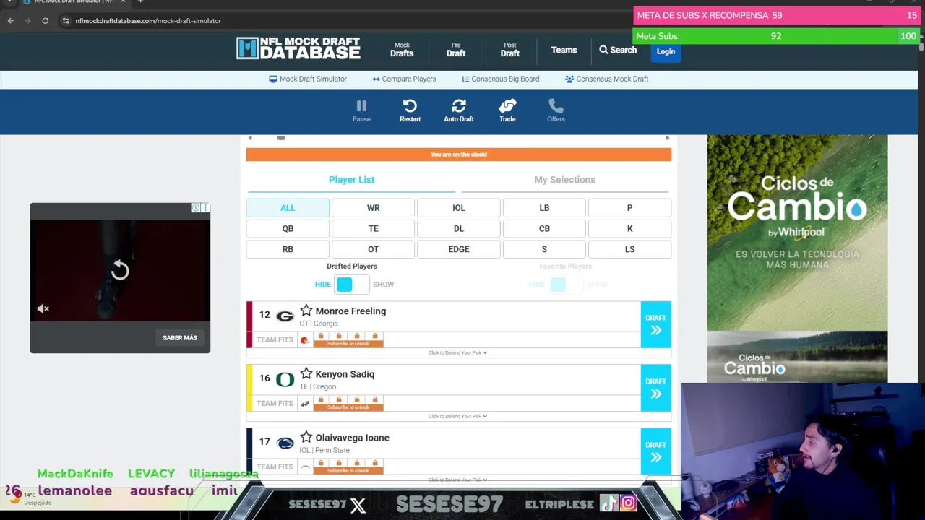Open the Post Draft menu
The height and width of the screenshot is (520, 925).
tap(510, 49)
